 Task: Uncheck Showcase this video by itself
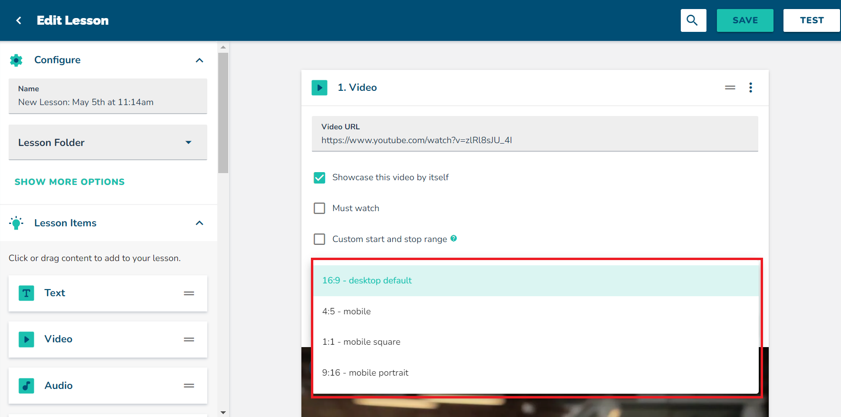(319, 178)
